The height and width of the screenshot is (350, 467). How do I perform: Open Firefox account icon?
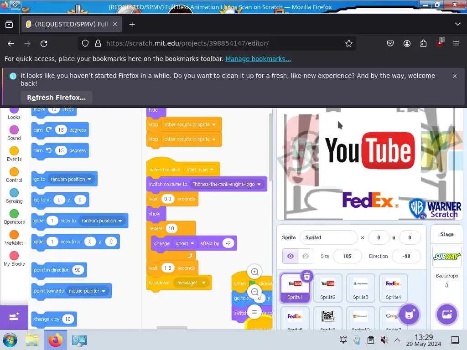pyautogui.click(x=407, y=44)
